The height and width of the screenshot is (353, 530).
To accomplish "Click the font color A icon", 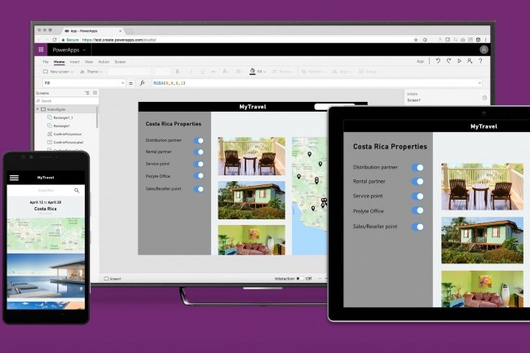I will tap(225, 71).
